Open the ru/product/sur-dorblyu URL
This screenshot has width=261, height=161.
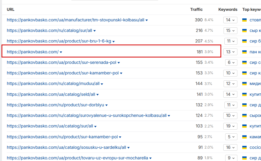(55, 105)
